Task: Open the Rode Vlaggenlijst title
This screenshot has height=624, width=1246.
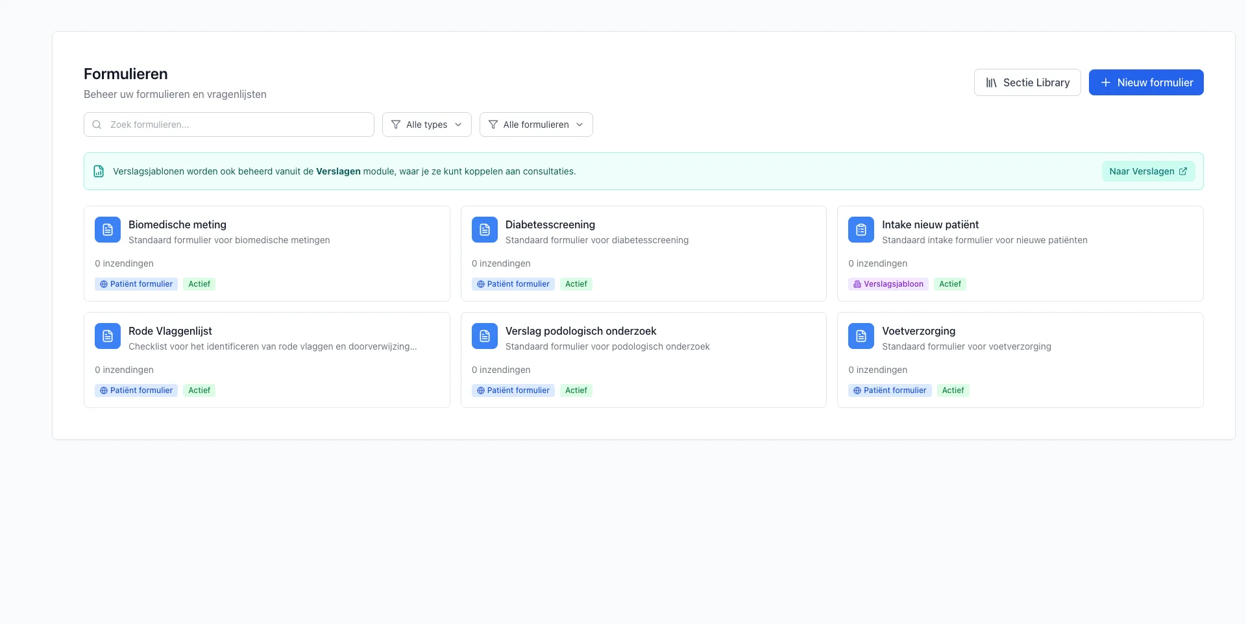Action: [170, 331]
